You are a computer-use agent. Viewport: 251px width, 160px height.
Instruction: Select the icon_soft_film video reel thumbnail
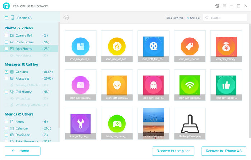(x=153, y=46)
